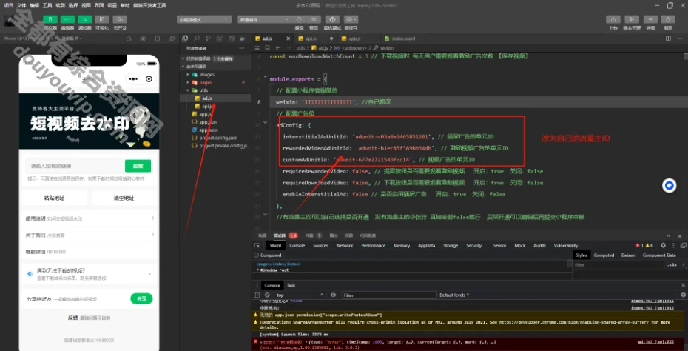This screenshot has height=351, width=688.
Task: Open the notifications bell icon
Action: [x=668, y=19]
